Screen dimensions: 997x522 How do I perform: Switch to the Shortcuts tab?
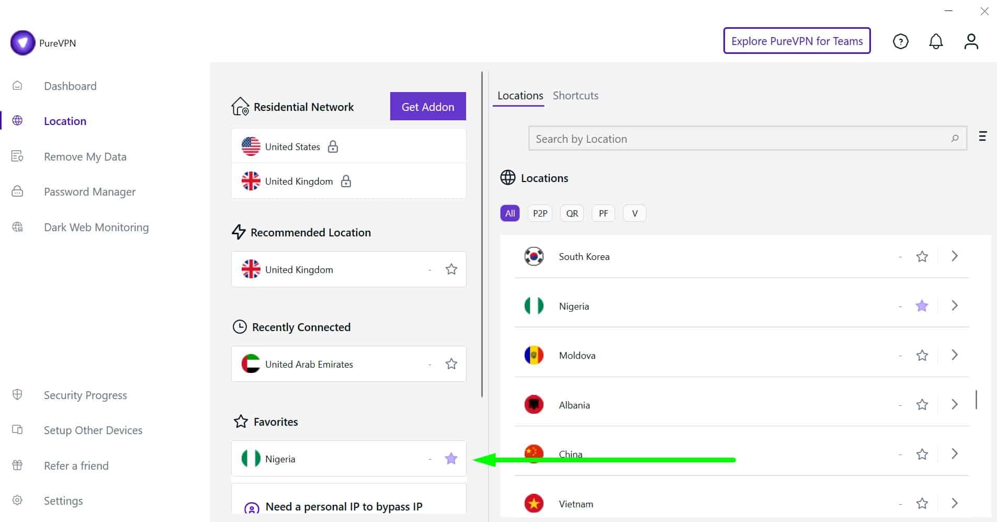click(x=575, y=96)
